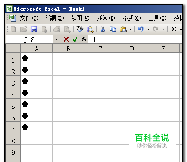Confirm the entry with the green checkmark

click(x=75, y=39)
